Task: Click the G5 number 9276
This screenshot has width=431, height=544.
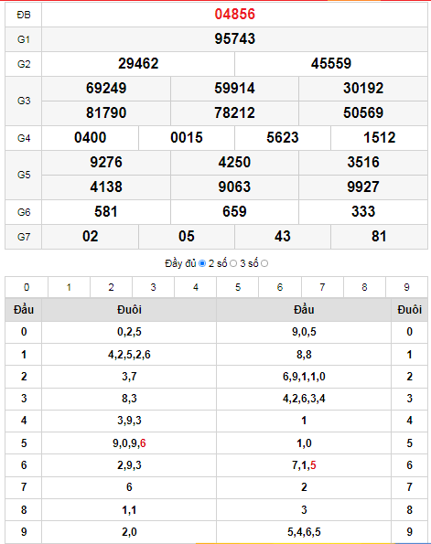Action: click(106, 163)
